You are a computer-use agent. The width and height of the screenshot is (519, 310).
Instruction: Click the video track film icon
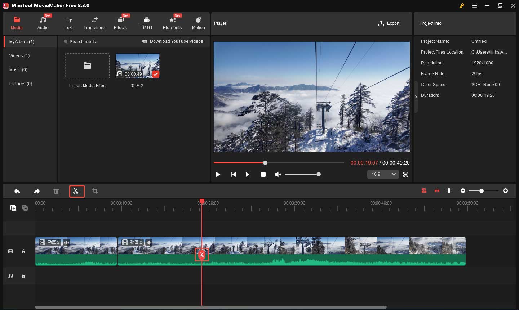click(10, 251)
